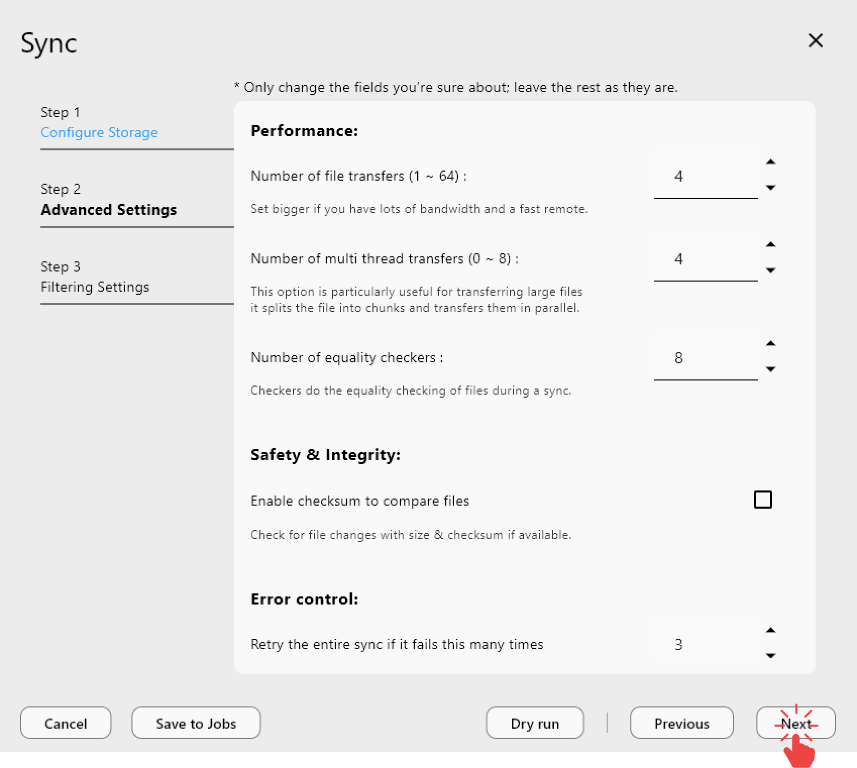Decrease Number of equality checkers
The height and width of the screenshot is (768, 857).
click(x=771, y=369)
